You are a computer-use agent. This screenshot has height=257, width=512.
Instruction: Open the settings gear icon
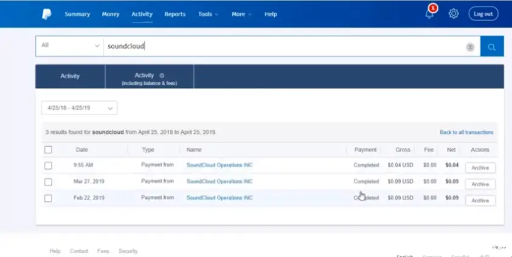click(454, 14)
